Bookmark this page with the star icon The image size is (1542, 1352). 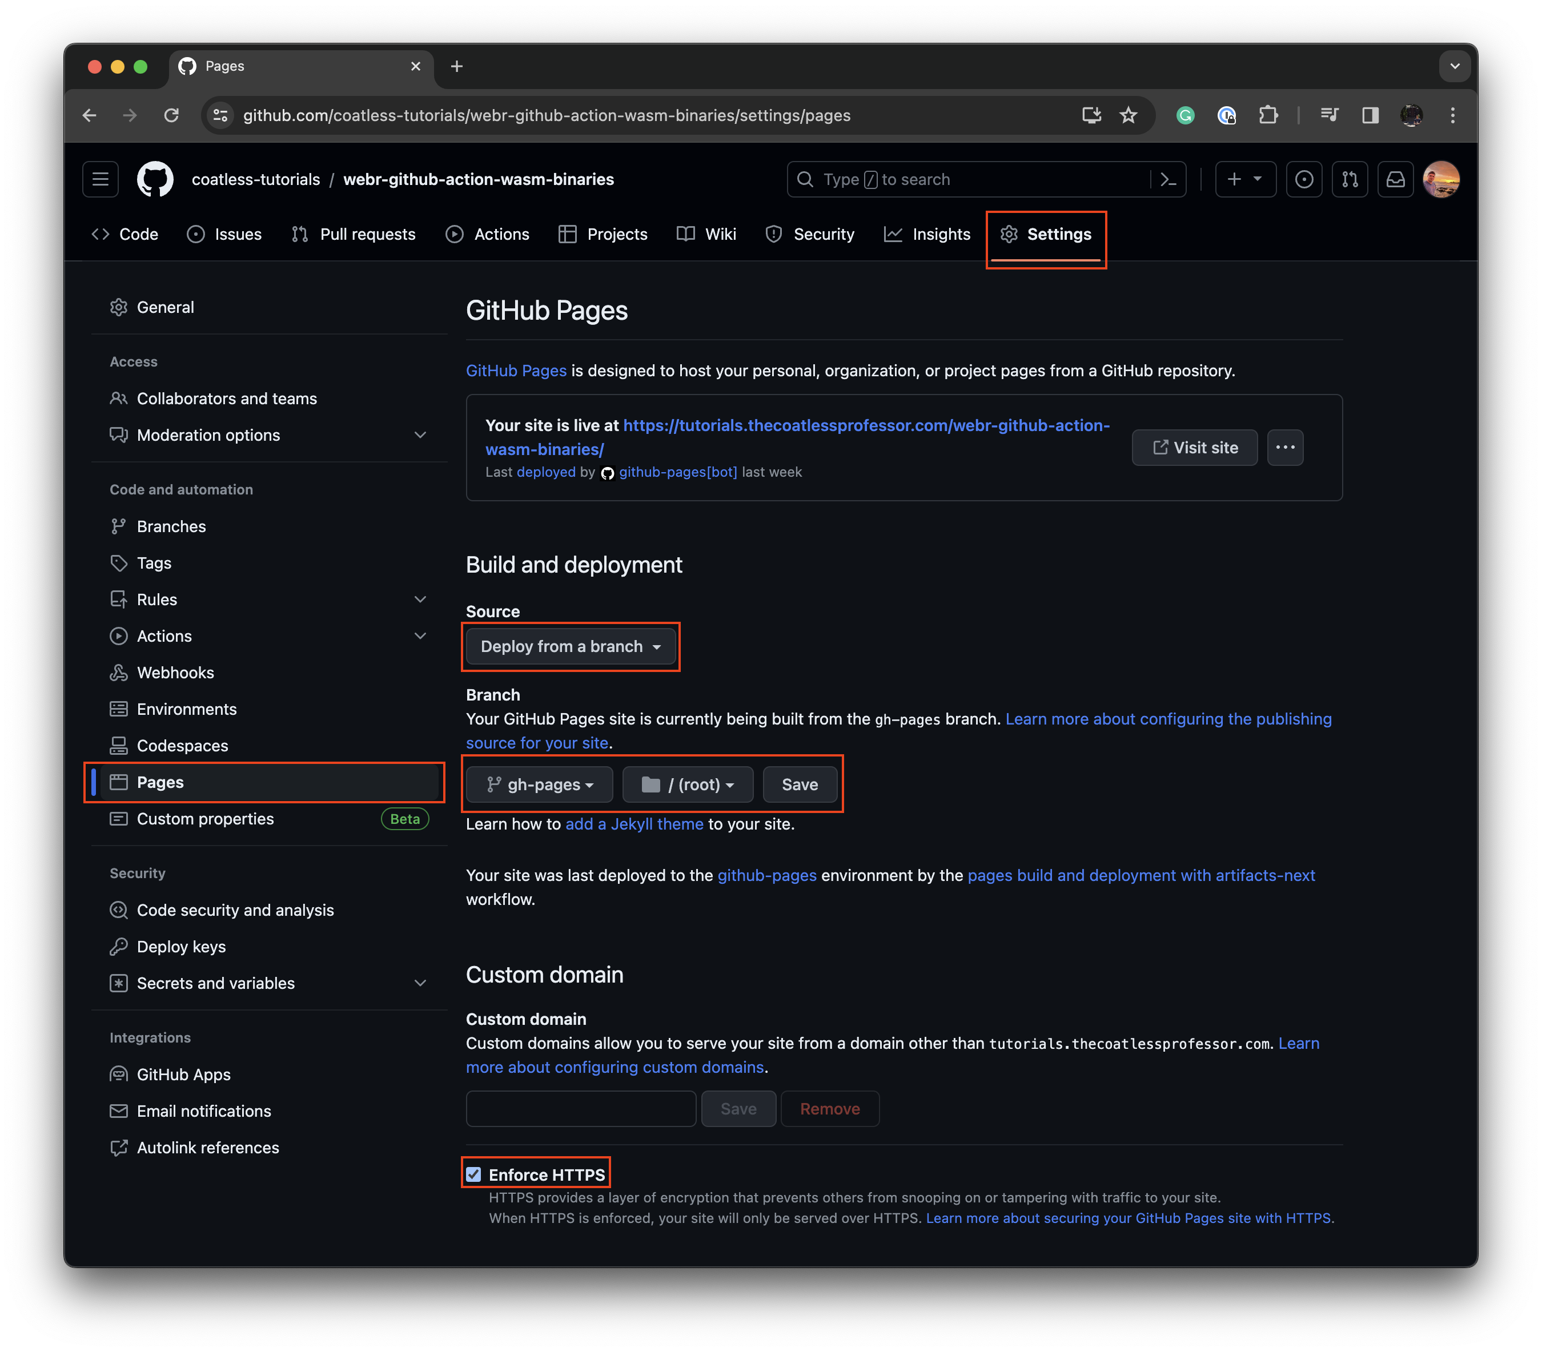(x=1128, y=115)
